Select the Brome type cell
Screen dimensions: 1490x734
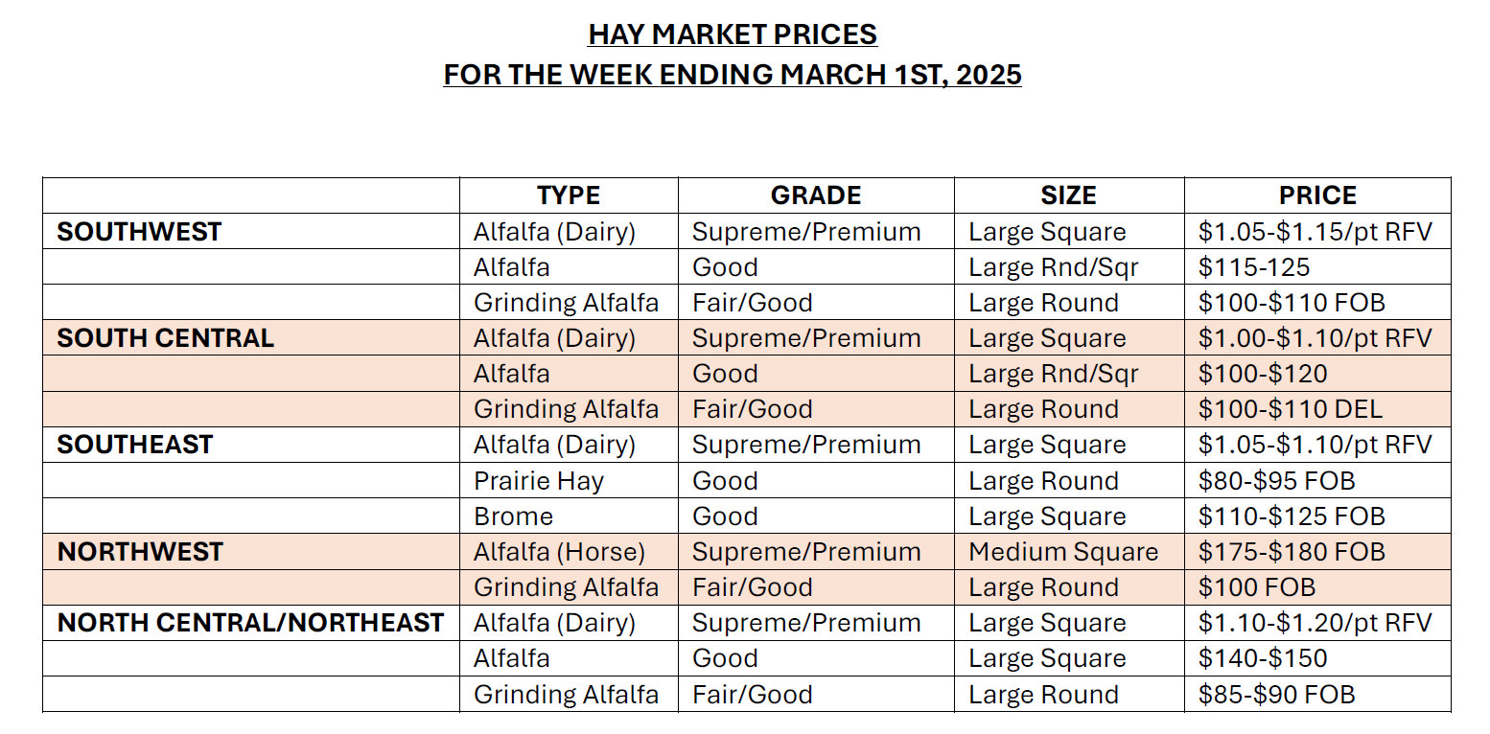pos(513,516)
